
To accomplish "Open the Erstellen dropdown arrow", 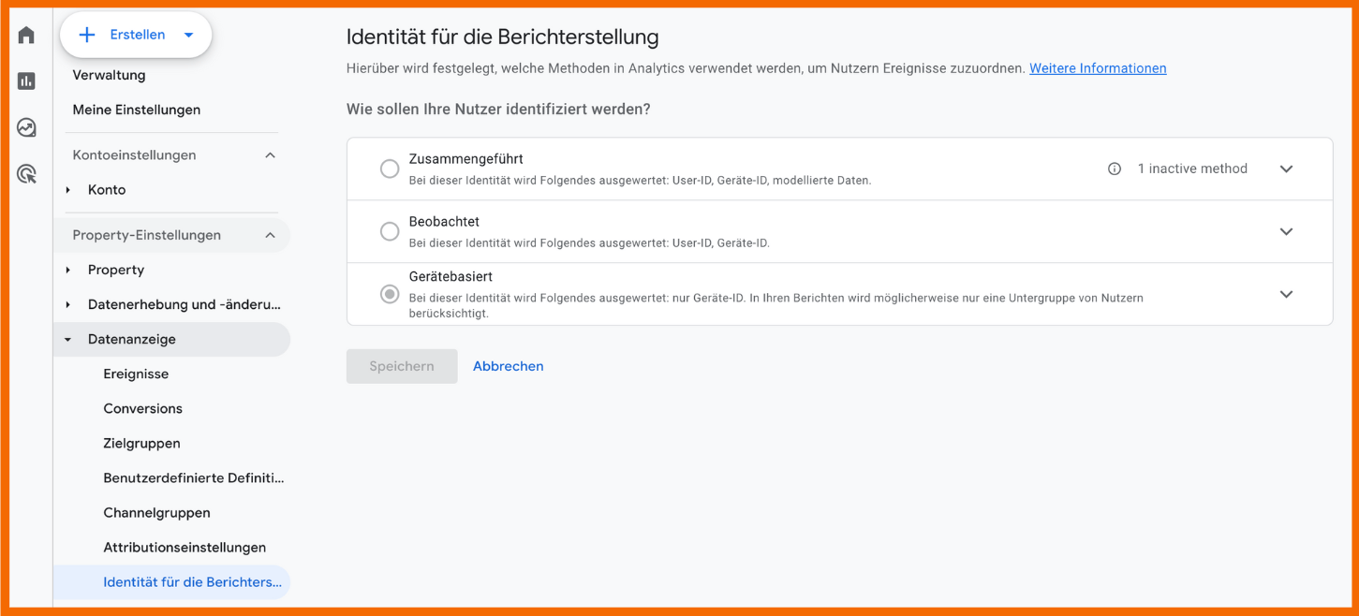I will click(188, 35).
